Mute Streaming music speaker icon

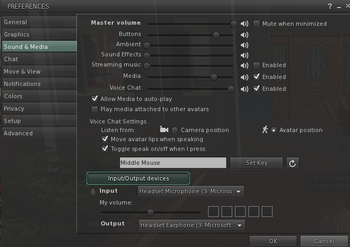click(245, 66)
